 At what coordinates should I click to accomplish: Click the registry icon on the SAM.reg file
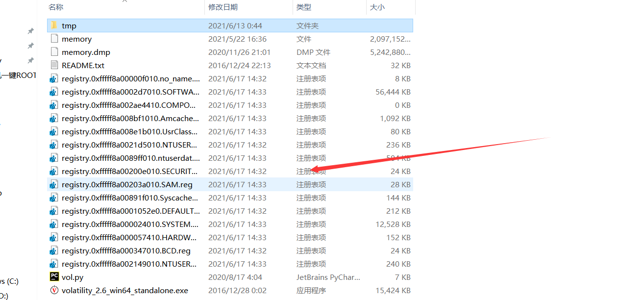click(x=54, y=184)
